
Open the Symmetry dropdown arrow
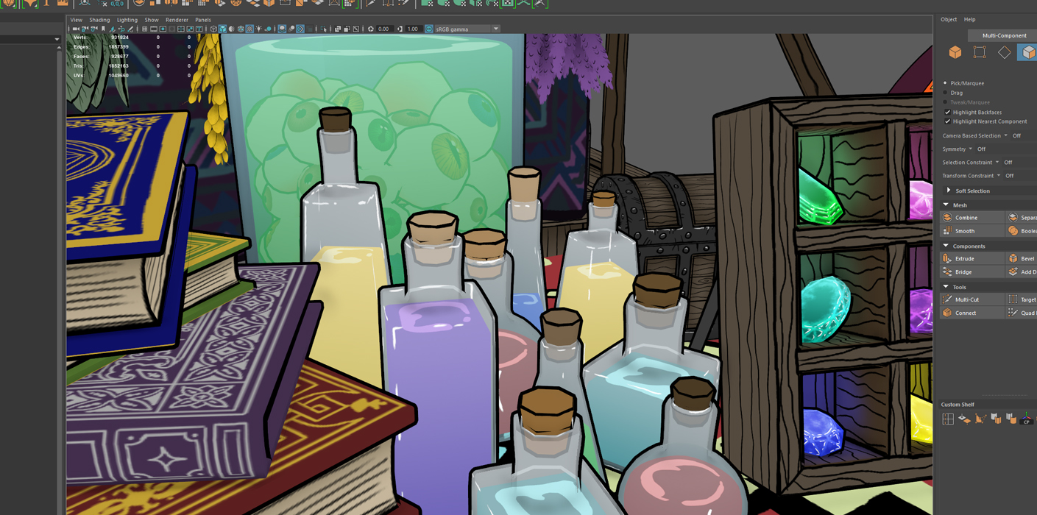(970, 149)
